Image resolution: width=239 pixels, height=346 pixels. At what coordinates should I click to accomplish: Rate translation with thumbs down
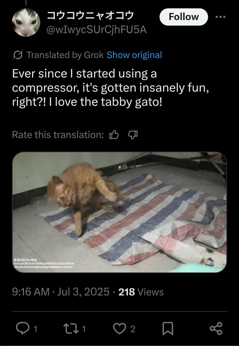coord(133,135)
